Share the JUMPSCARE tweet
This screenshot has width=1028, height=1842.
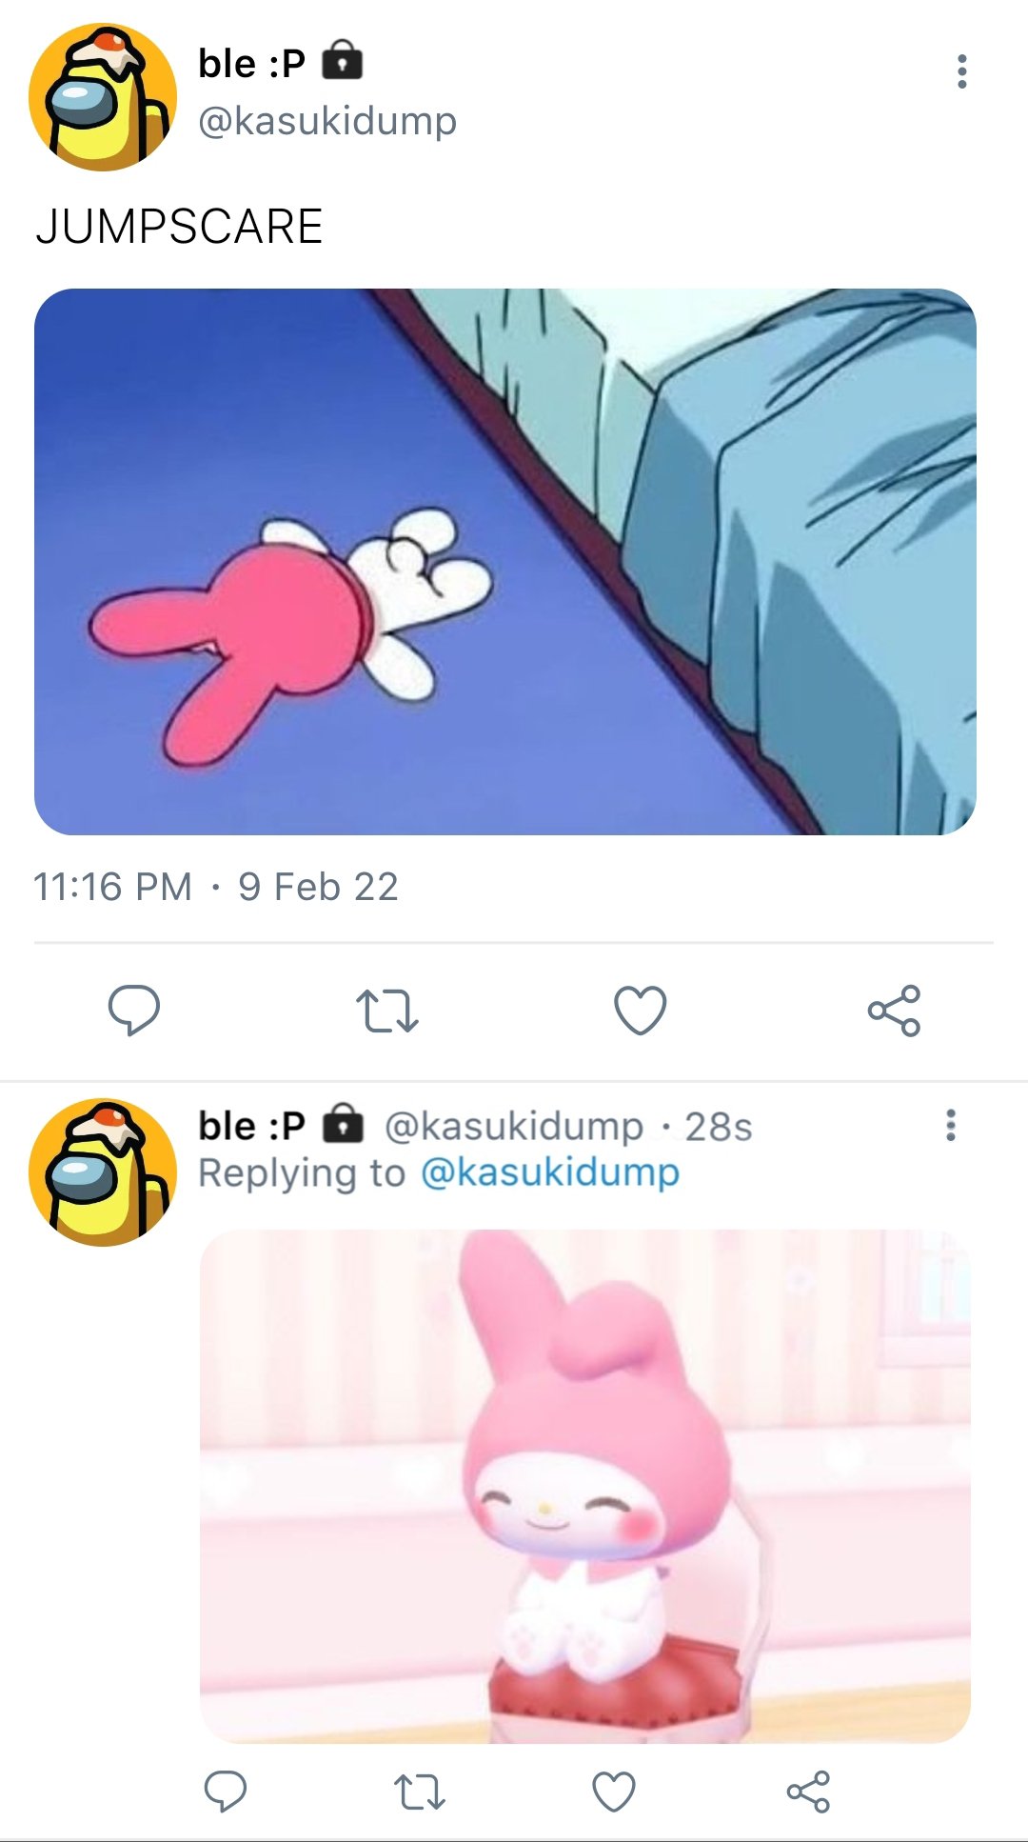[894, 1010]
